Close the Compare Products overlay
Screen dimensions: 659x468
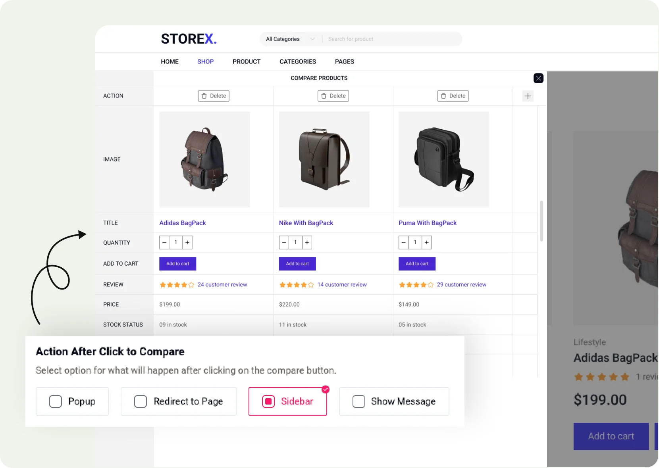538,78
